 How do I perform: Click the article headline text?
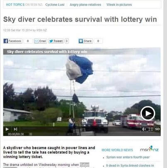click(80, 19)
